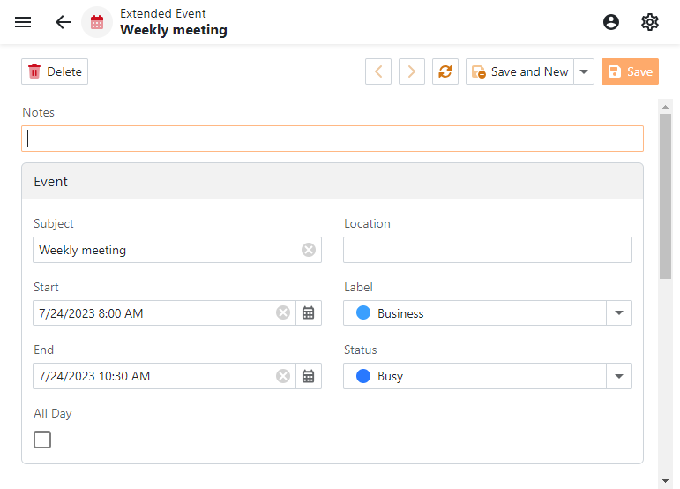This screenshot has height=489, width=680.
Task: Click the vertical scrollbar thumb
Action: point(665,196)
